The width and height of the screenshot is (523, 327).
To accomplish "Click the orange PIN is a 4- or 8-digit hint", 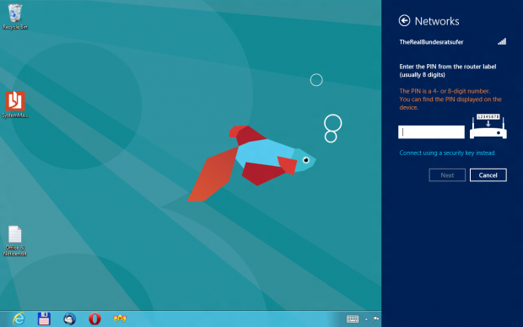I will (450, 99).
